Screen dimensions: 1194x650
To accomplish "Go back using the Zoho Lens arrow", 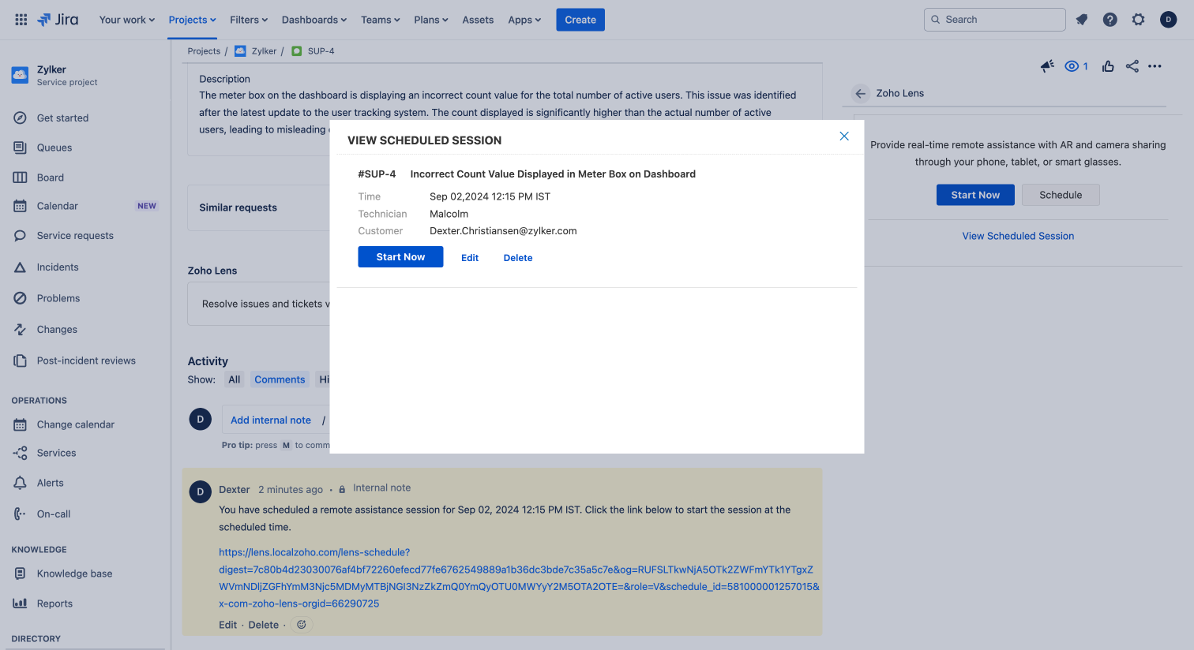I will [x=861, y=93].
